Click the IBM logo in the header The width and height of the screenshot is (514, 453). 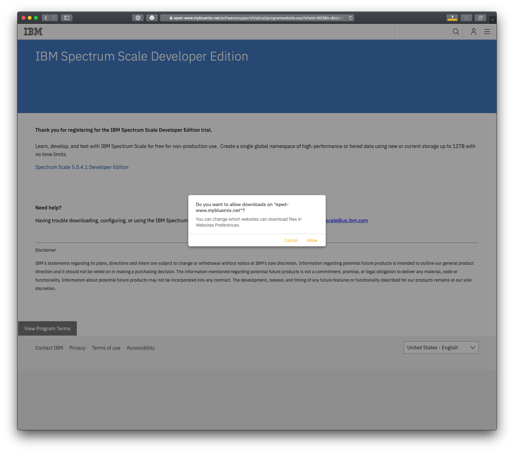pos(33,32)
